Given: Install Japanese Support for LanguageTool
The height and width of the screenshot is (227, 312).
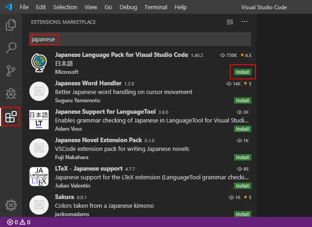Looking at the screenshot, I should point(243,129).
